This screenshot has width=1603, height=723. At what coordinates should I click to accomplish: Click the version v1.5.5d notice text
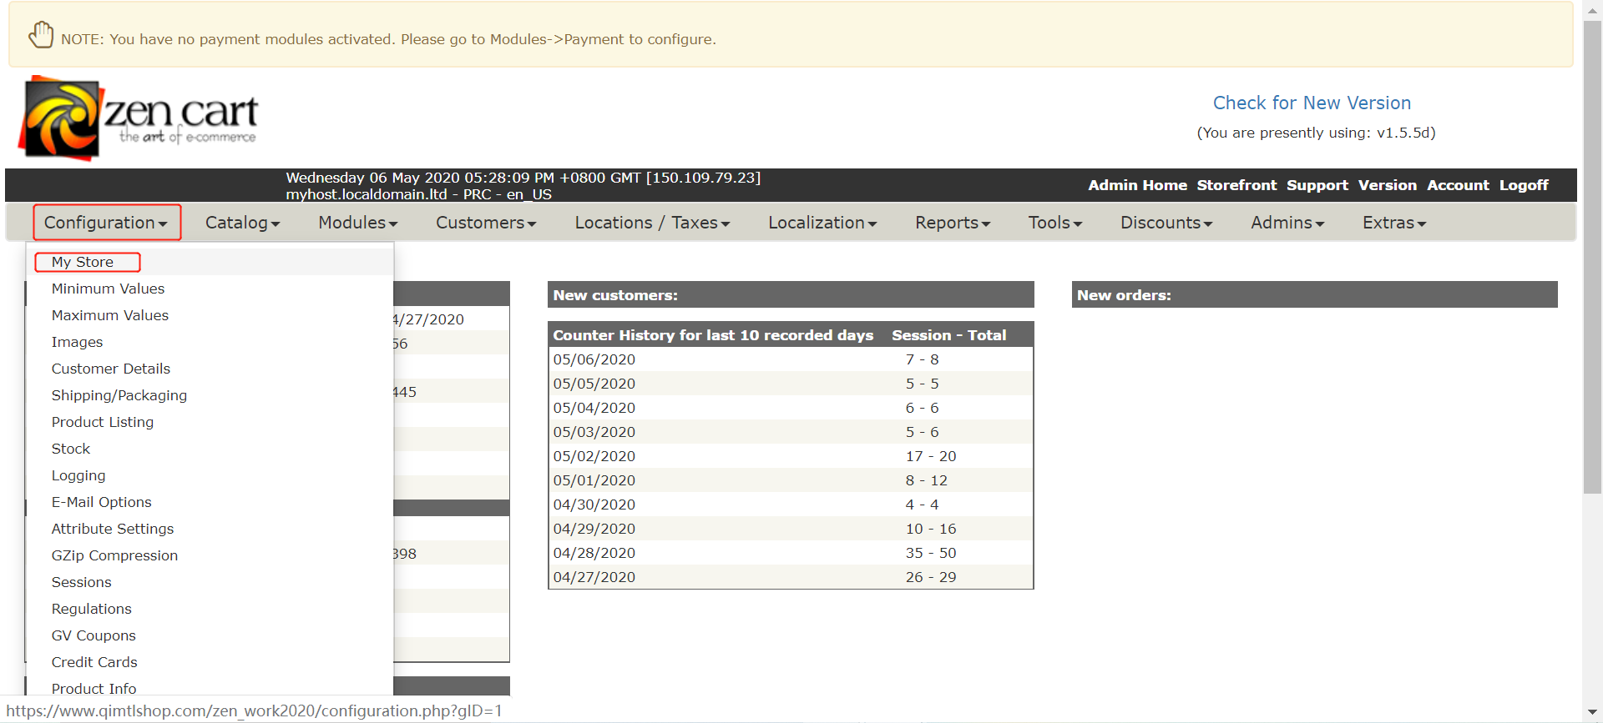pos(1316,133)
